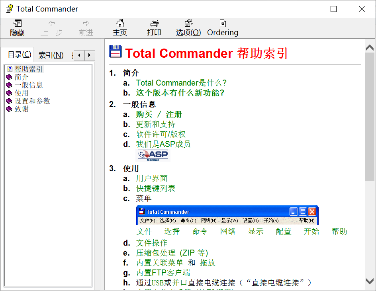Image resolution: width=376 pixels, height=291 pixels.
Task: Open the 网络 menu help link
Action: coord(228,231)
